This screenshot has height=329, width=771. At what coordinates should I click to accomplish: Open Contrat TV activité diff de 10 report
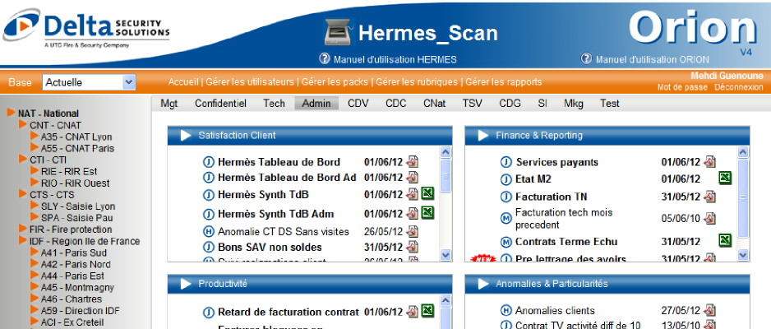579,325
